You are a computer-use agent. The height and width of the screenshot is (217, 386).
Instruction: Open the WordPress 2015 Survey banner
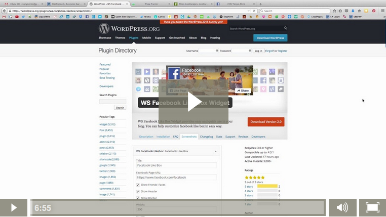coord(194,22)
